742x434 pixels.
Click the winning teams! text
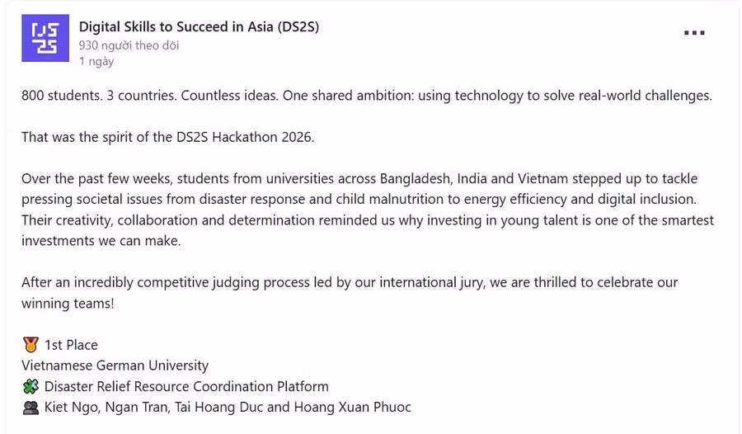[68, 304]
